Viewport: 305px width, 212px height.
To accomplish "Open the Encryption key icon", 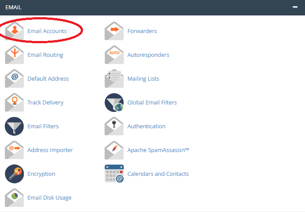I will coord(15,174).
